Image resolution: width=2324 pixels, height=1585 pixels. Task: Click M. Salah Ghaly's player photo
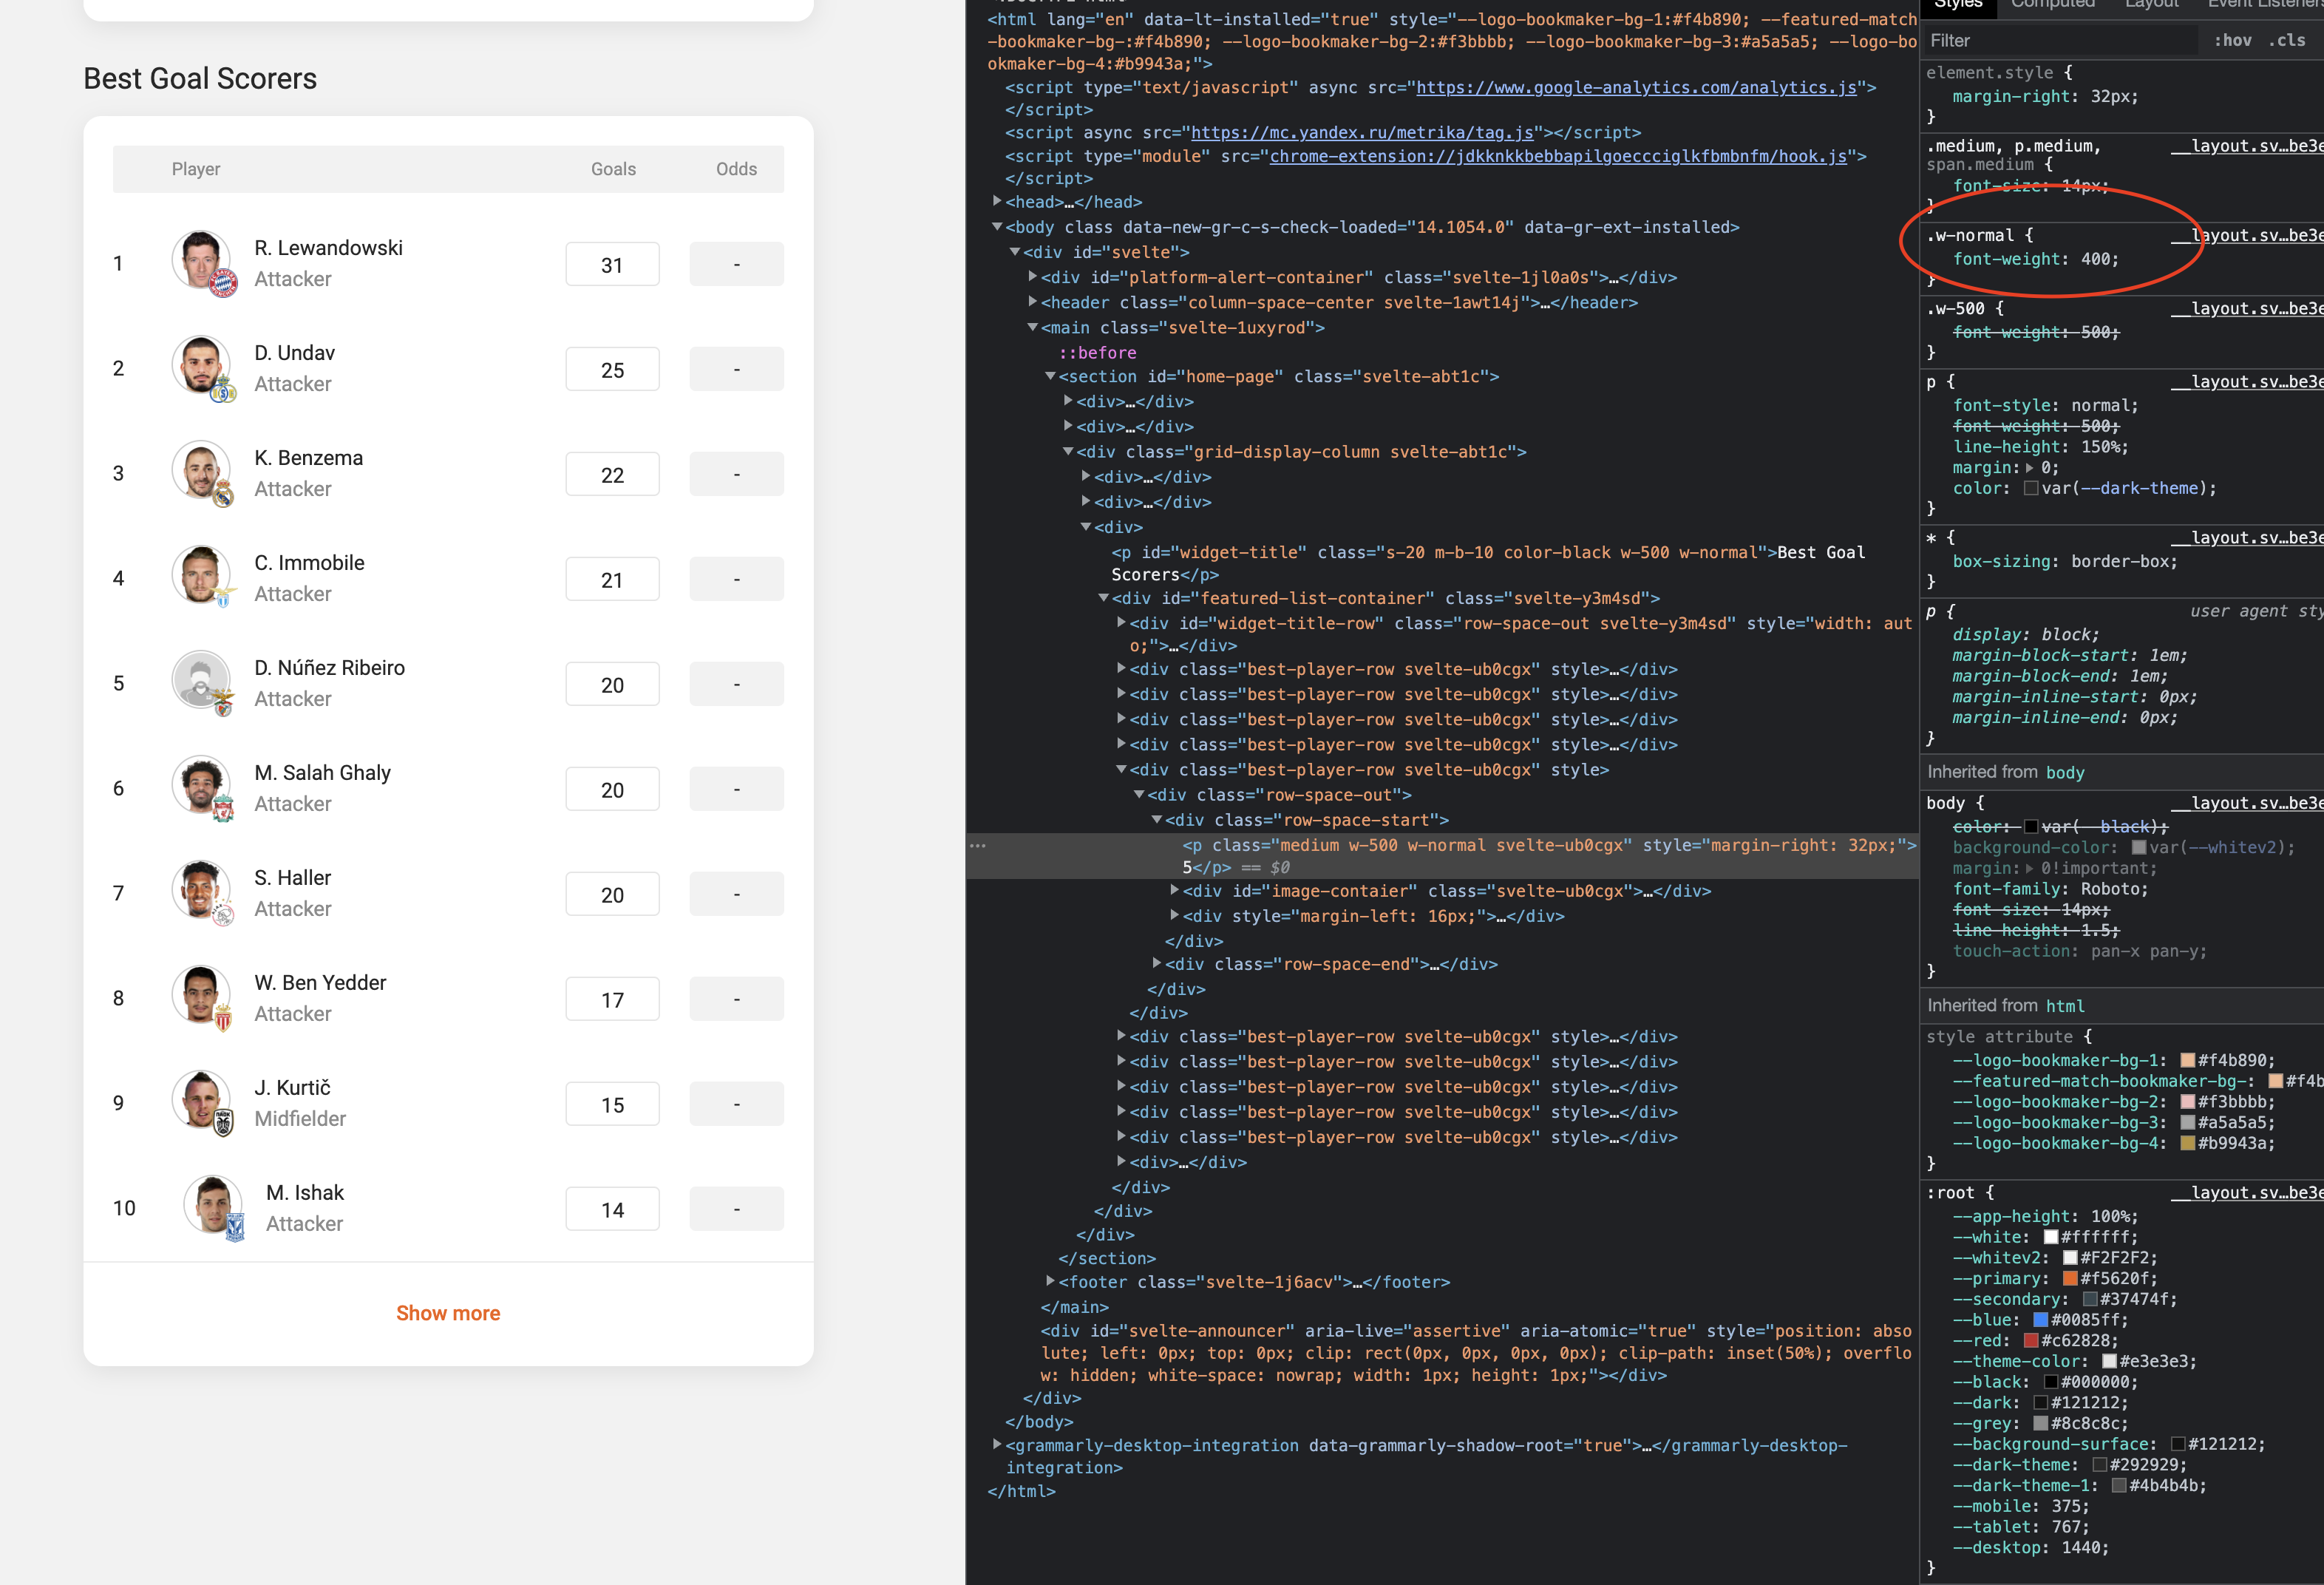tap(201, 785)
